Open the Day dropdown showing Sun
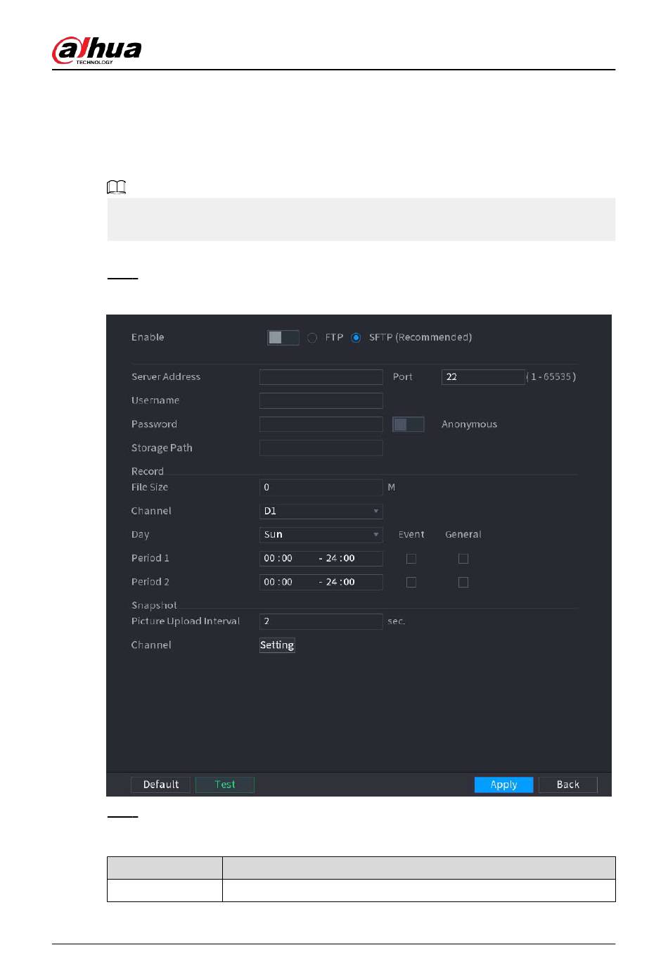This screenshot has height=957, width=668. [x=321, y=535]
